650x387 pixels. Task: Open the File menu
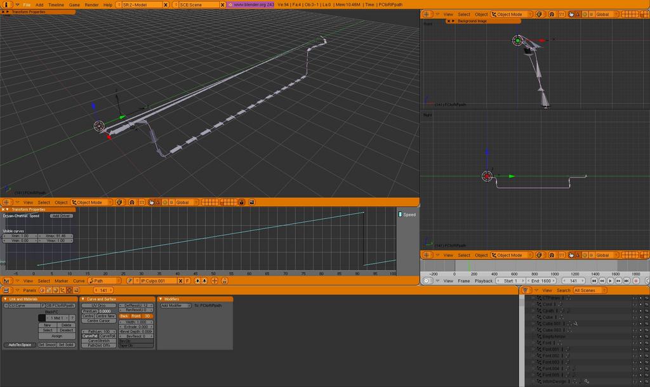point(27,4)
